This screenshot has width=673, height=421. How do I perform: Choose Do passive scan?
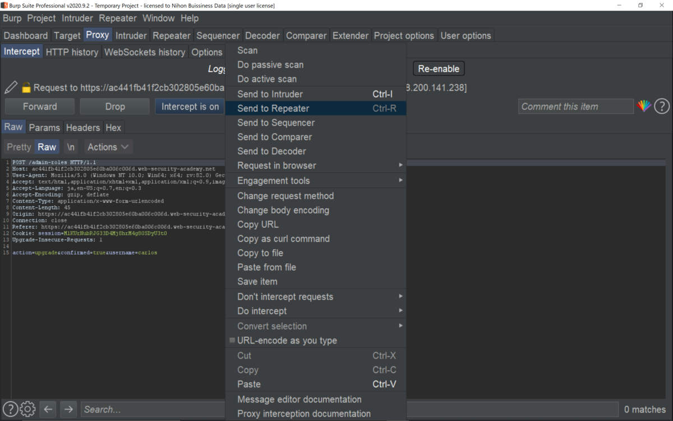(315, 65)
